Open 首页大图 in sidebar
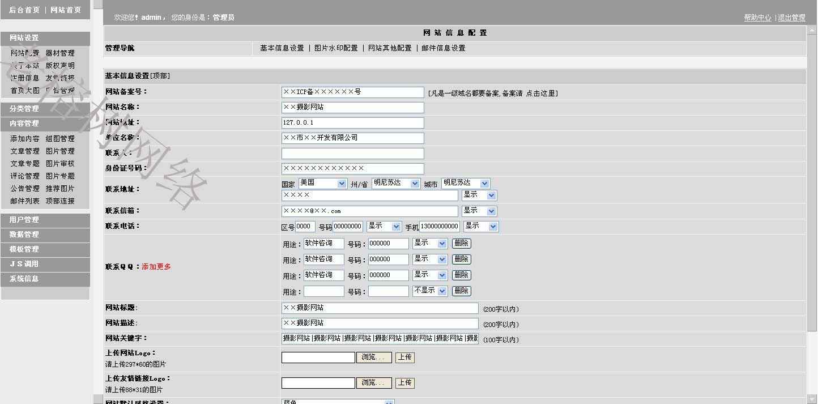818x404 pixels. click(25, 91)
